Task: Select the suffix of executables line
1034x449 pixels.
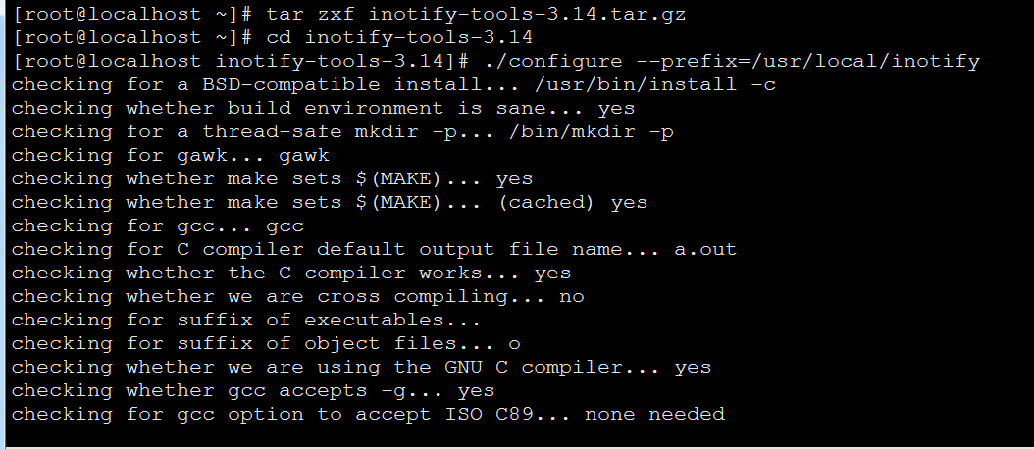Action: (x=246, y=321)
